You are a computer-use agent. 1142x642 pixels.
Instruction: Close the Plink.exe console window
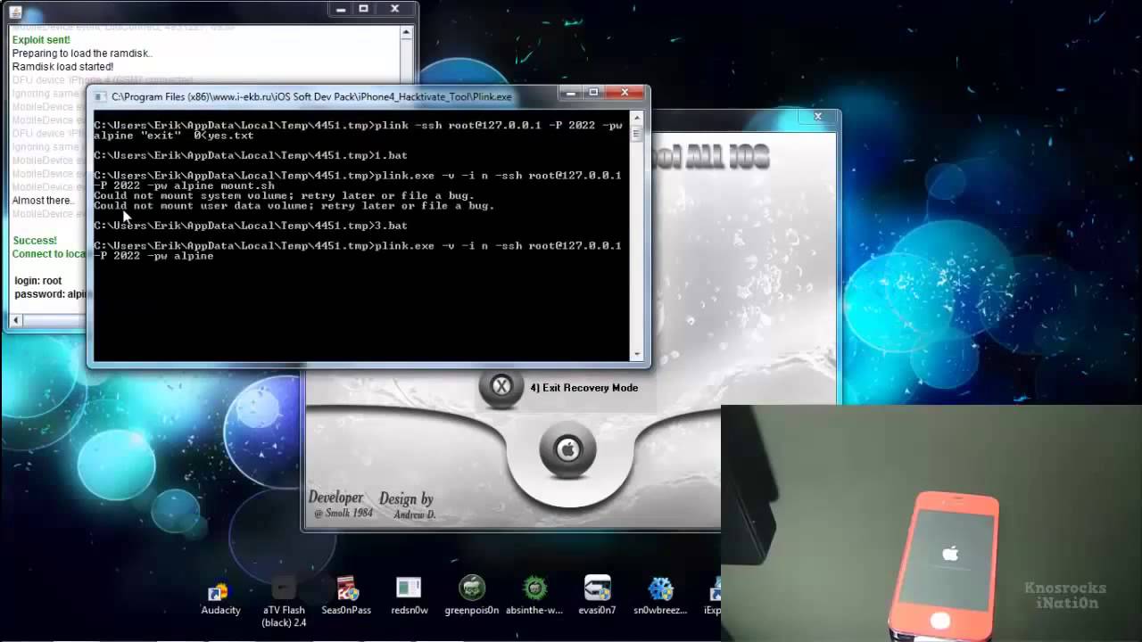tap(625, 92)
